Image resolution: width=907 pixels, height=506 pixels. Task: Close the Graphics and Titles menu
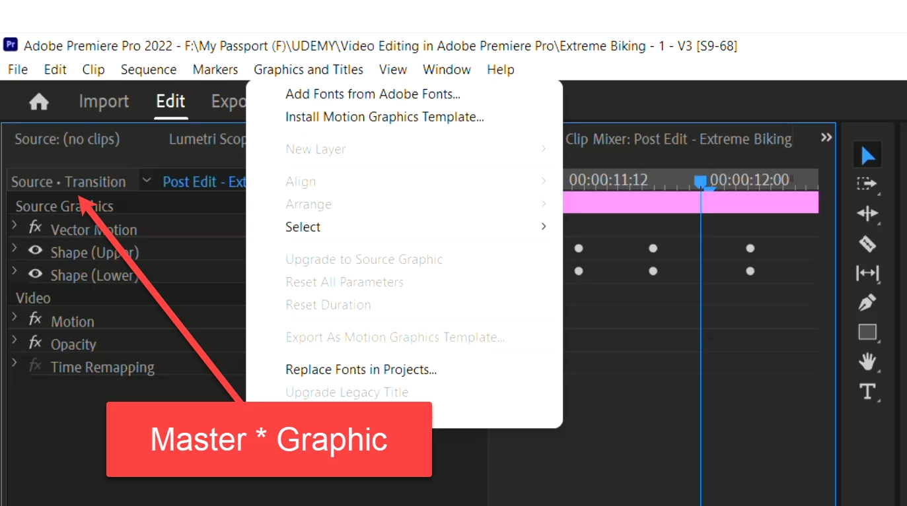[308, 69]
